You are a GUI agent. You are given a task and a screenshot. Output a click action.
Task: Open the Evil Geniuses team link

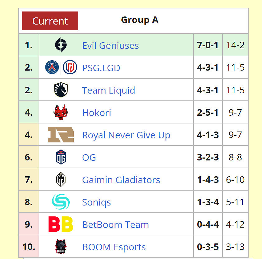coord(110,45)
